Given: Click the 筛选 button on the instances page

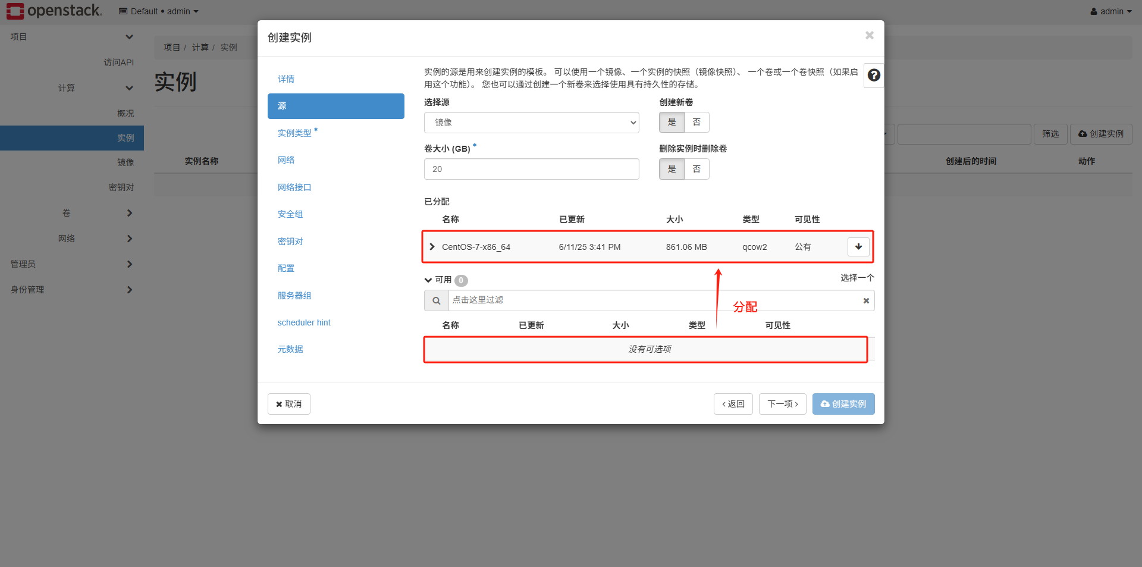Looking at the screenshot, I should (1051, 134).
